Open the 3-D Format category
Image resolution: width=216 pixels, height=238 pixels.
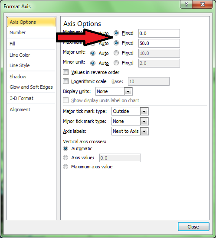tap(31, 98)
